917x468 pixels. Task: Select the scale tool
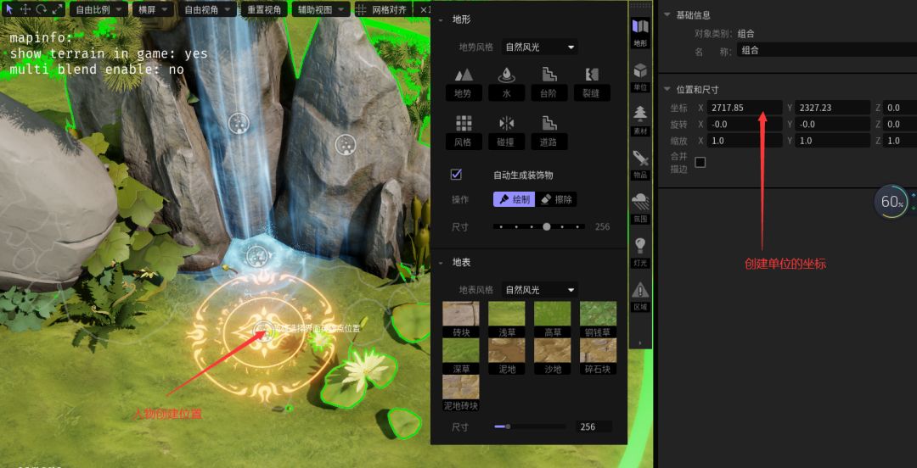point(56,9)
